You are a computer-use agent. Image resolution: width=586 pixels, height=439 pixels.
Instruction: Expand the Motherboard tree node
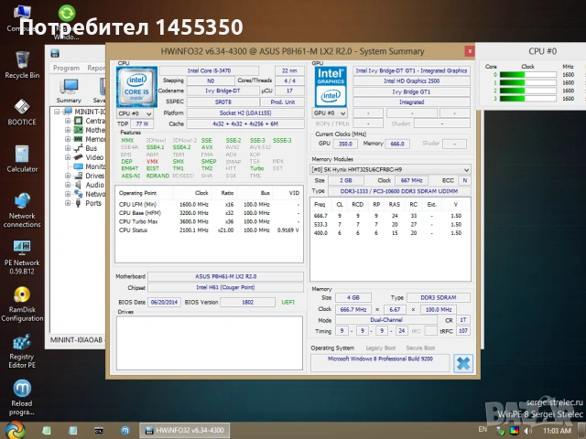68,130
